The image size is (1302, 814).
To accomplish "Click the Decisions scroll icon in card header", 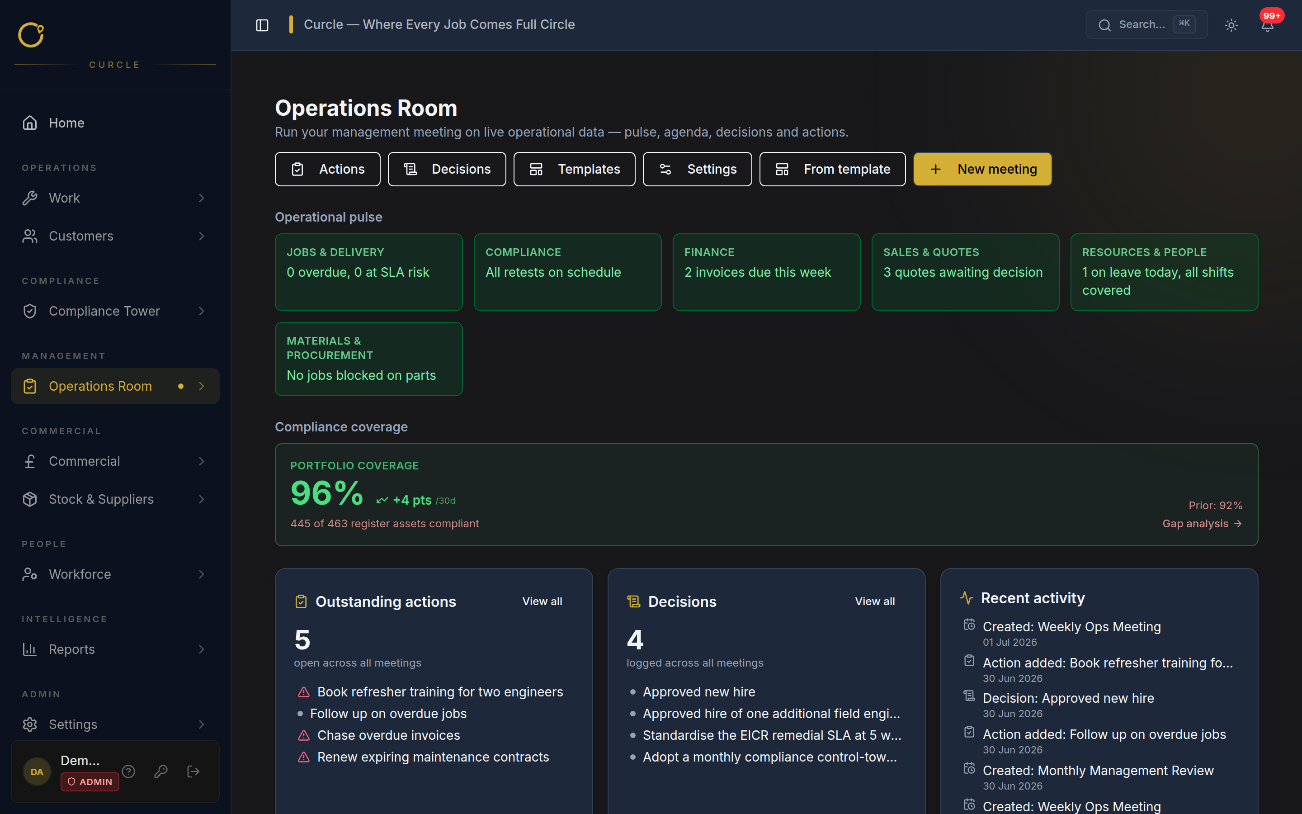I will tap(634, 601).
